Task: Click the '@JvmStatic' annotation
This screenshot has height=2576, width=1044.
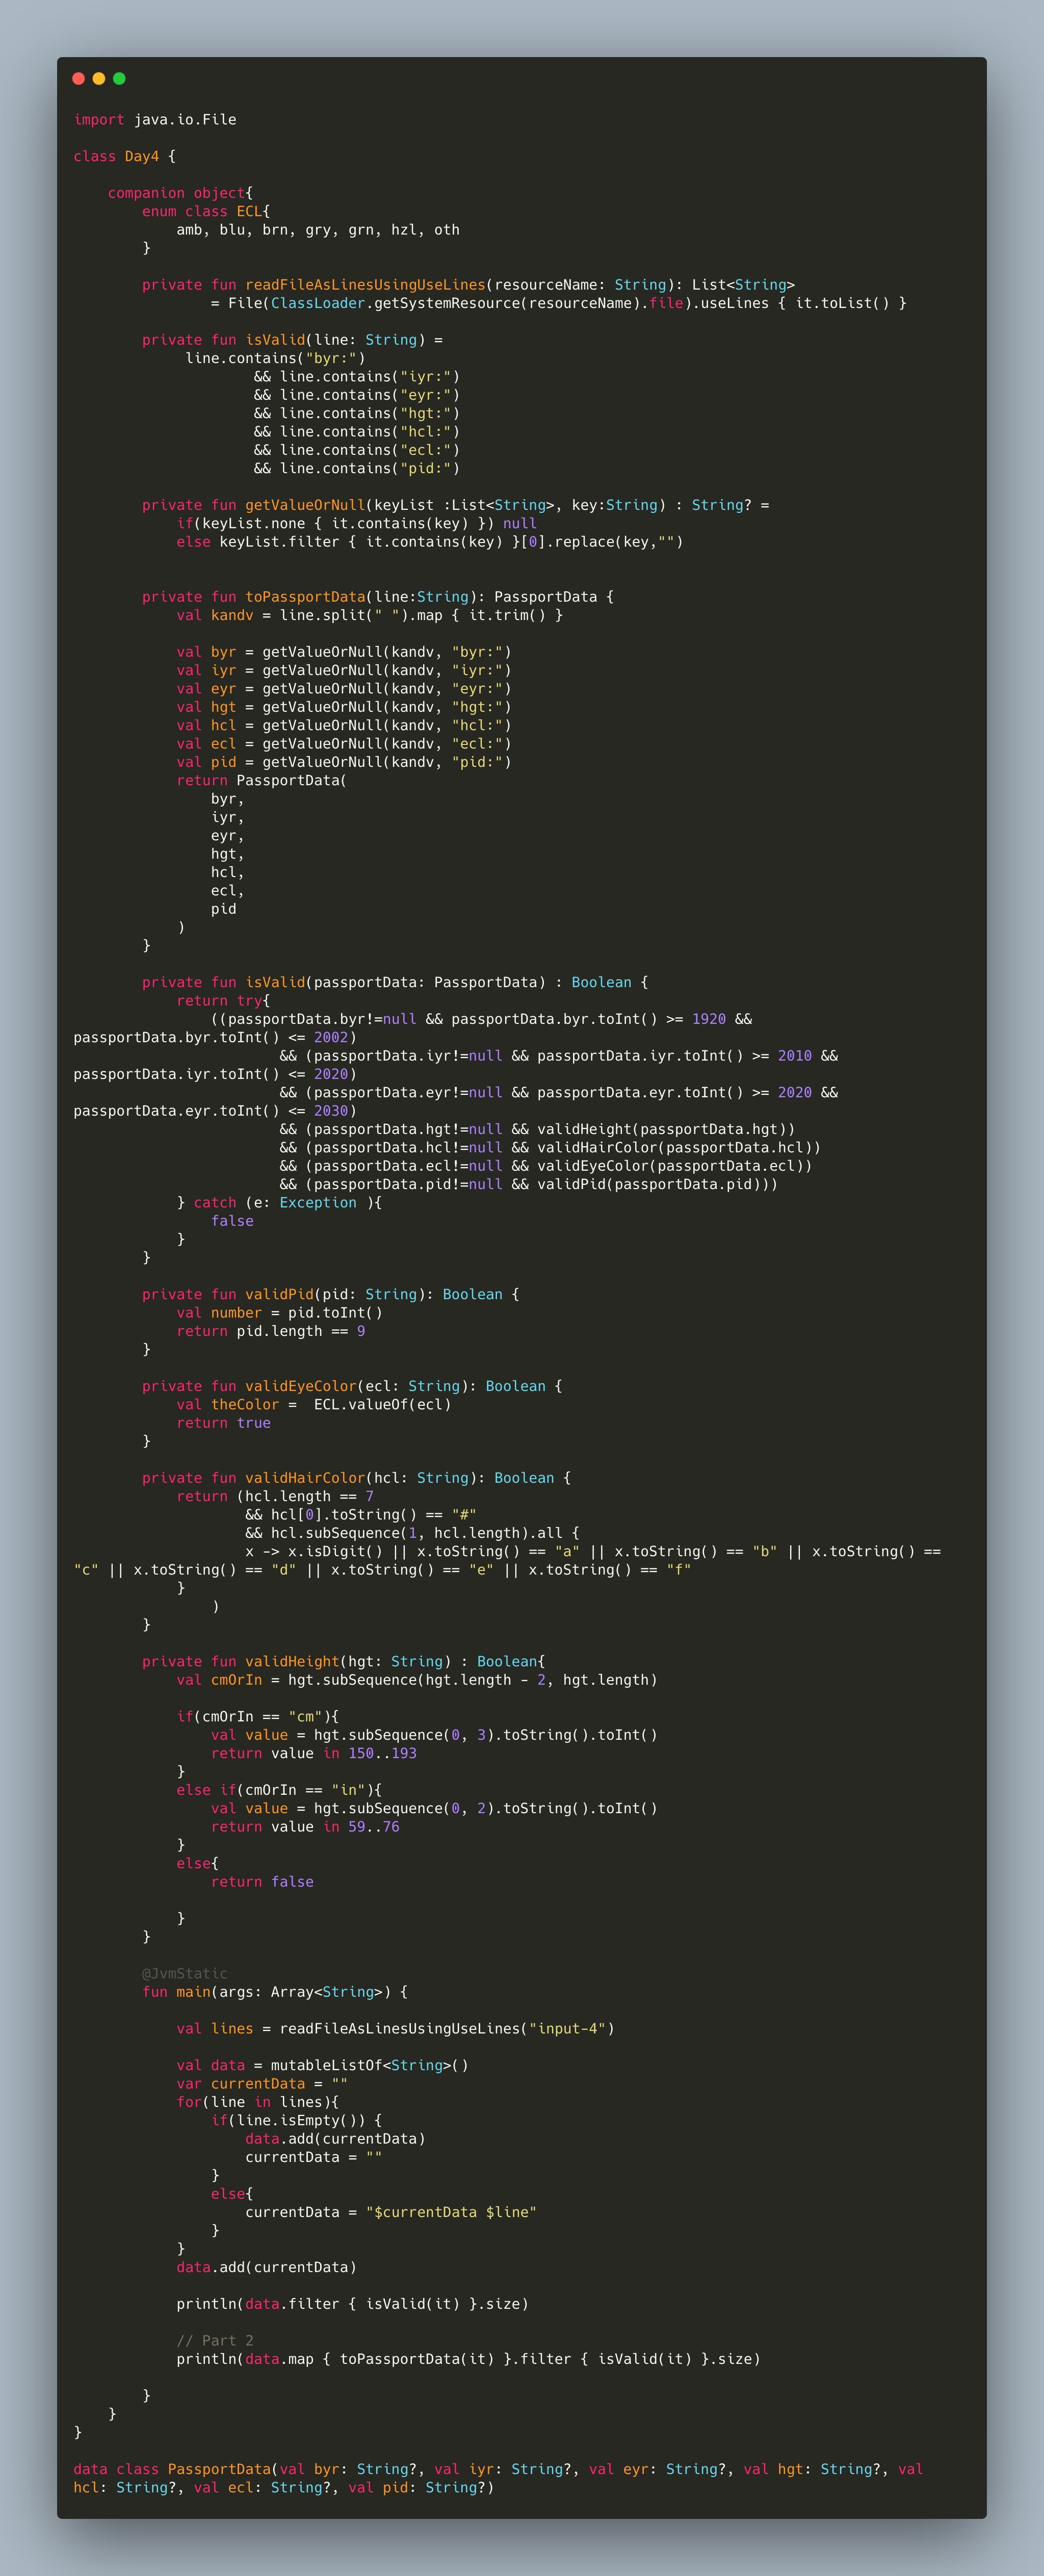Action: pos(185,1974)
